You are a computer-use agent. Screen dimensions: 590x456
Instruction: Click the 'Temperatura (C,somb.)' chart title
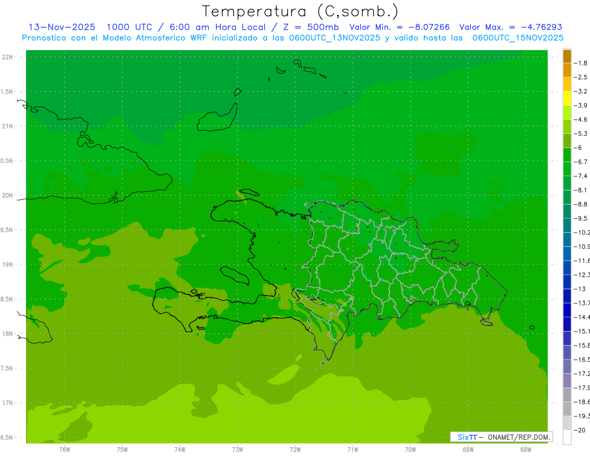[x=300, y=11]
